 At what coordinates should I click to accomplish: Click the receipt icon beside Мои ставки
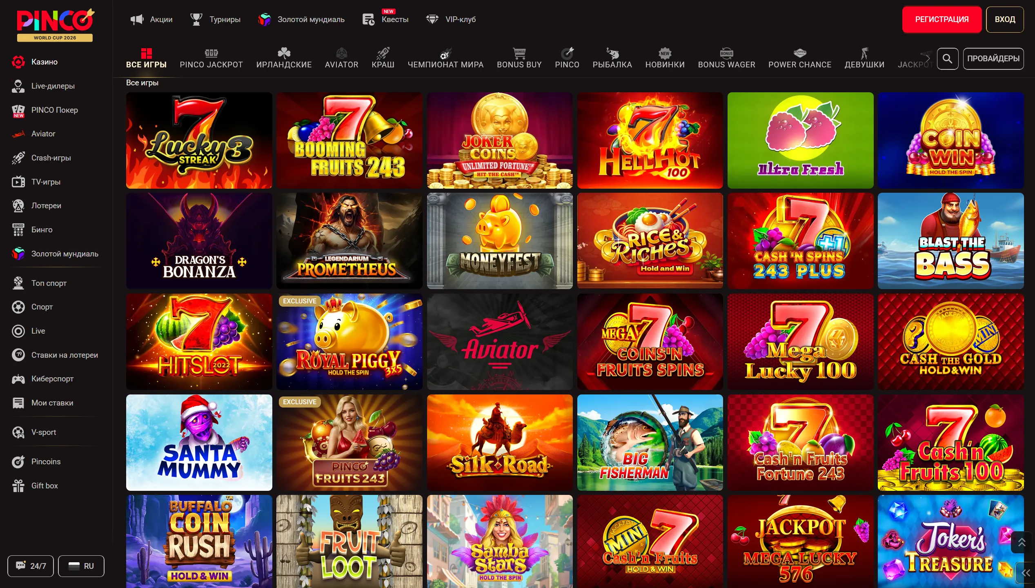pyautogui.click(x=18, y=403)
